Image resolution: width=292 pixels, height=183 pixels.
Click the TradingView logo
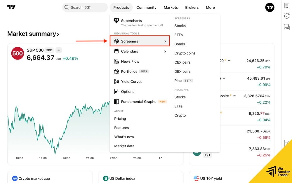[x=11, y=7]
